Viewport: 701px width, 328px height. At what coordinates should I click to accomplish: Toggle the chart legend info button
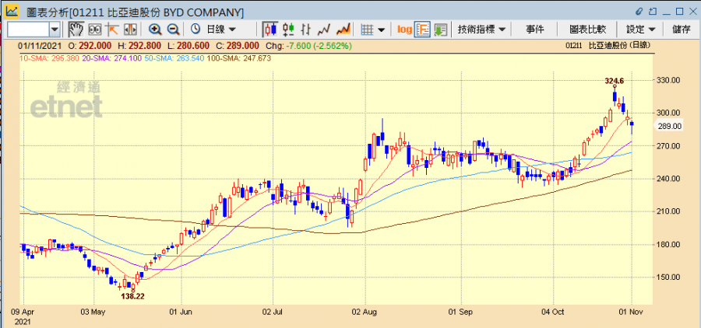422,29
